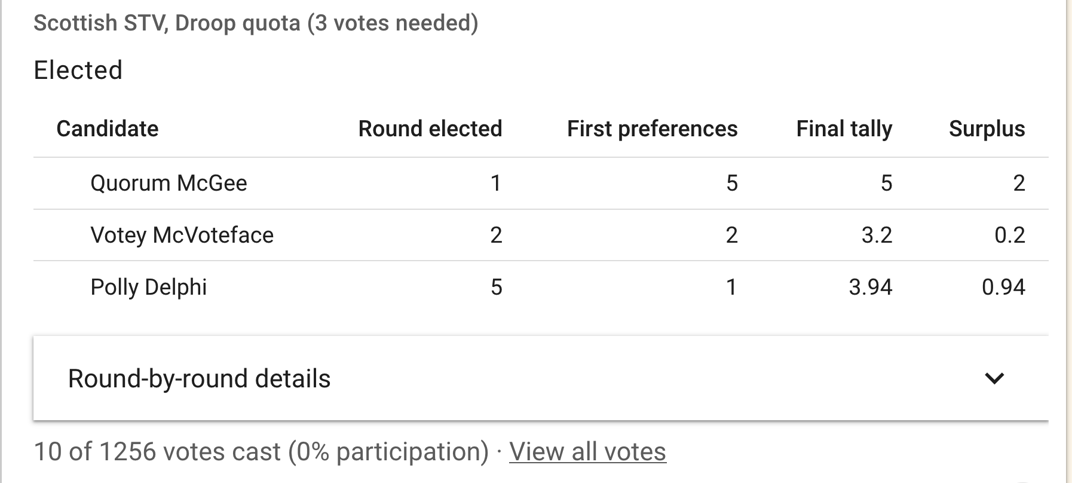Open Round-by-round details panel title

[199, 378]
